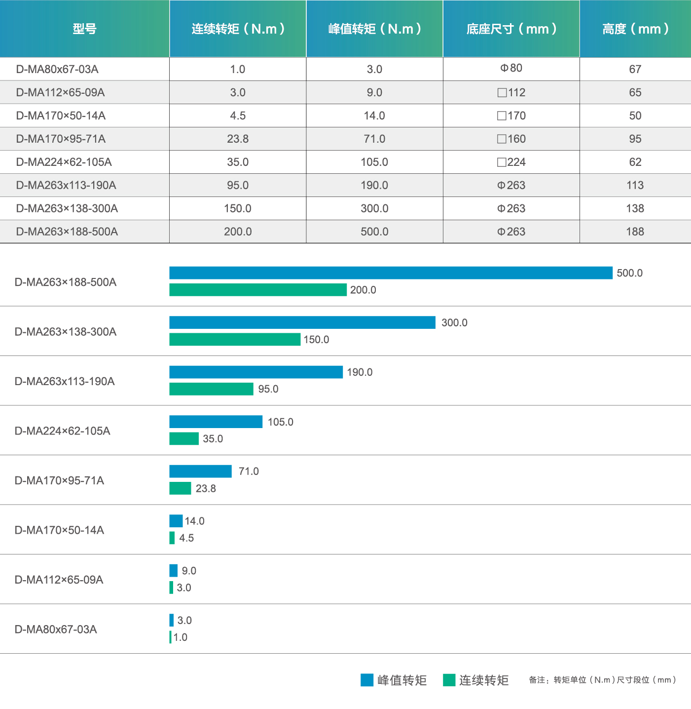Click the blue bar labeled 190.0
The width and height of the screenshot is (691, 709).
coord(256,372)
